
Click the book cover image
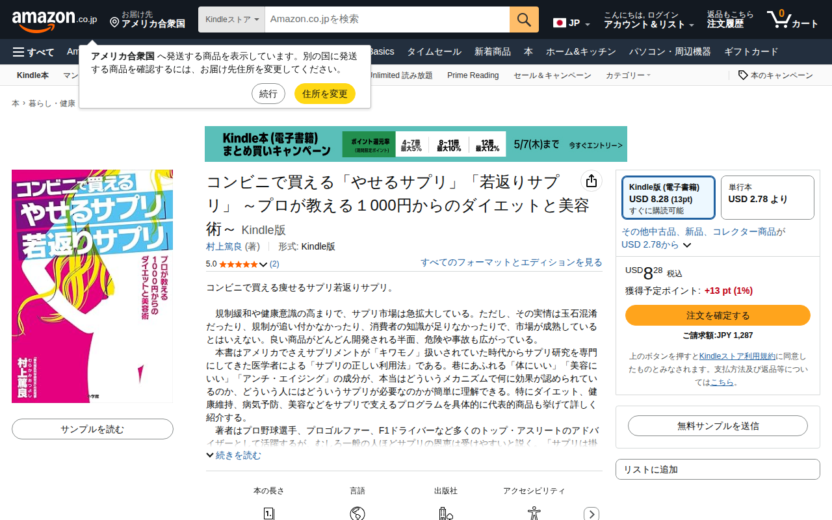pos(92,287)
